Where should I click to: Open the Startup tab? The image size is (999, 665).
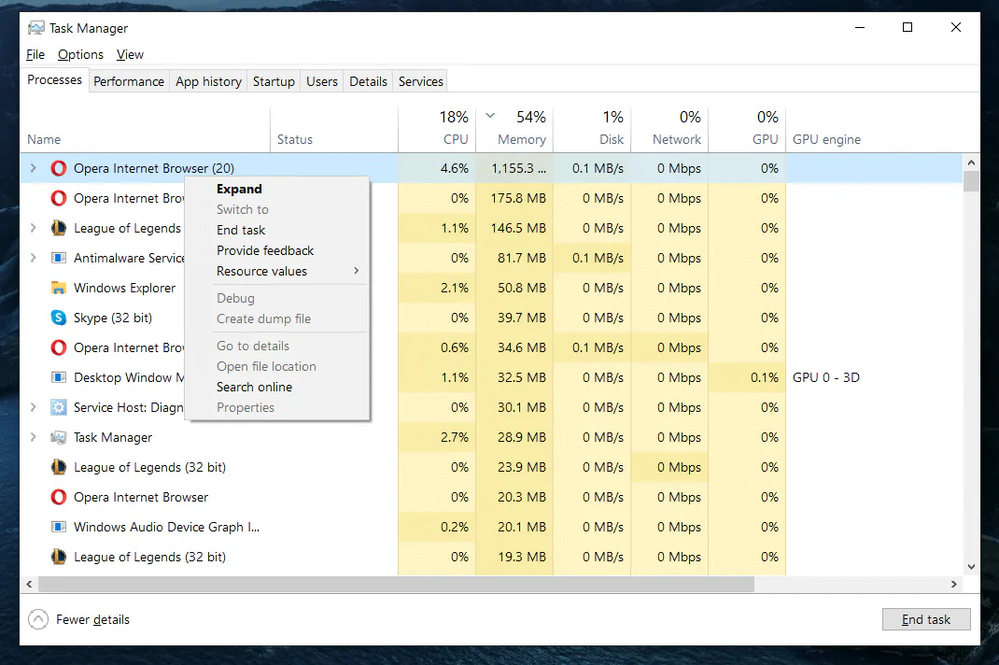[274, 81]
